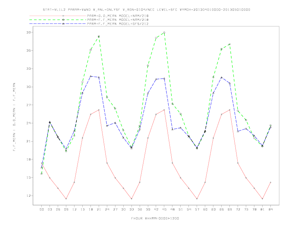
Task: Click y-axis tick label 36
Action: [x=28, y=51]
